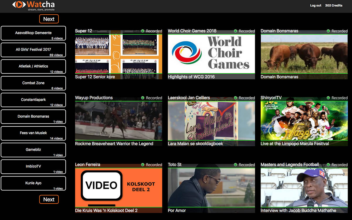This screenshot has height=220, width=352.
Task: Click the Recorded indicator on Toto St
Action: click(236, 165)
